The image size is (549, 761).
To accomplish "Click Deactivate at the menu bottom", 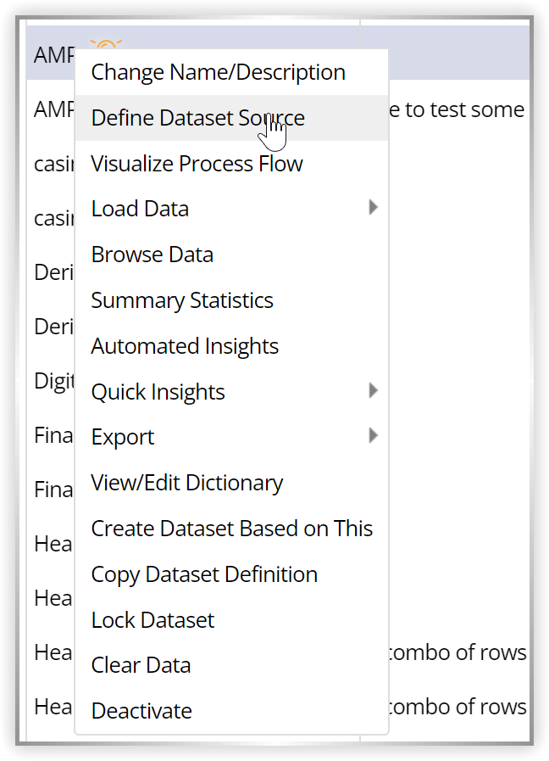I will (141, 711).
